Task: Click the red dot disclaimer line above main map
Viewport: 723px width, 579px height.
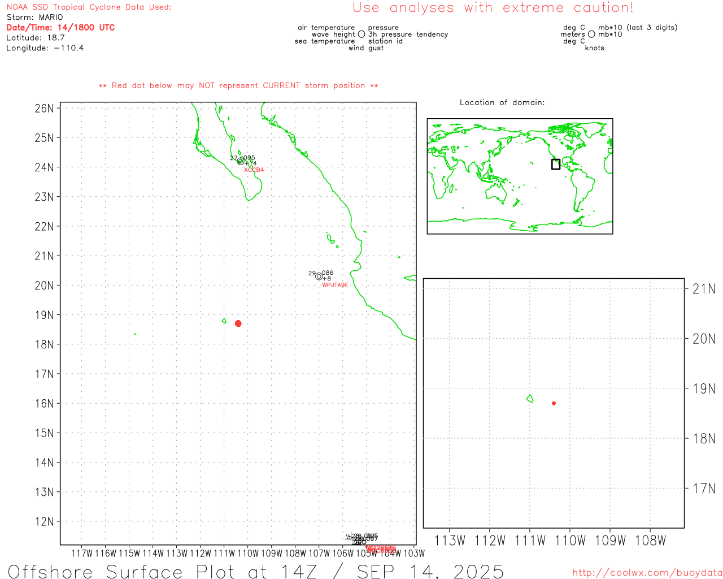Action: 238,85
